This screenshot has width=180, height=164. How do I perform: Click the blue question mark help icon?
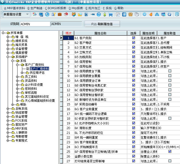pyautogui.click(x=98, y=14)
